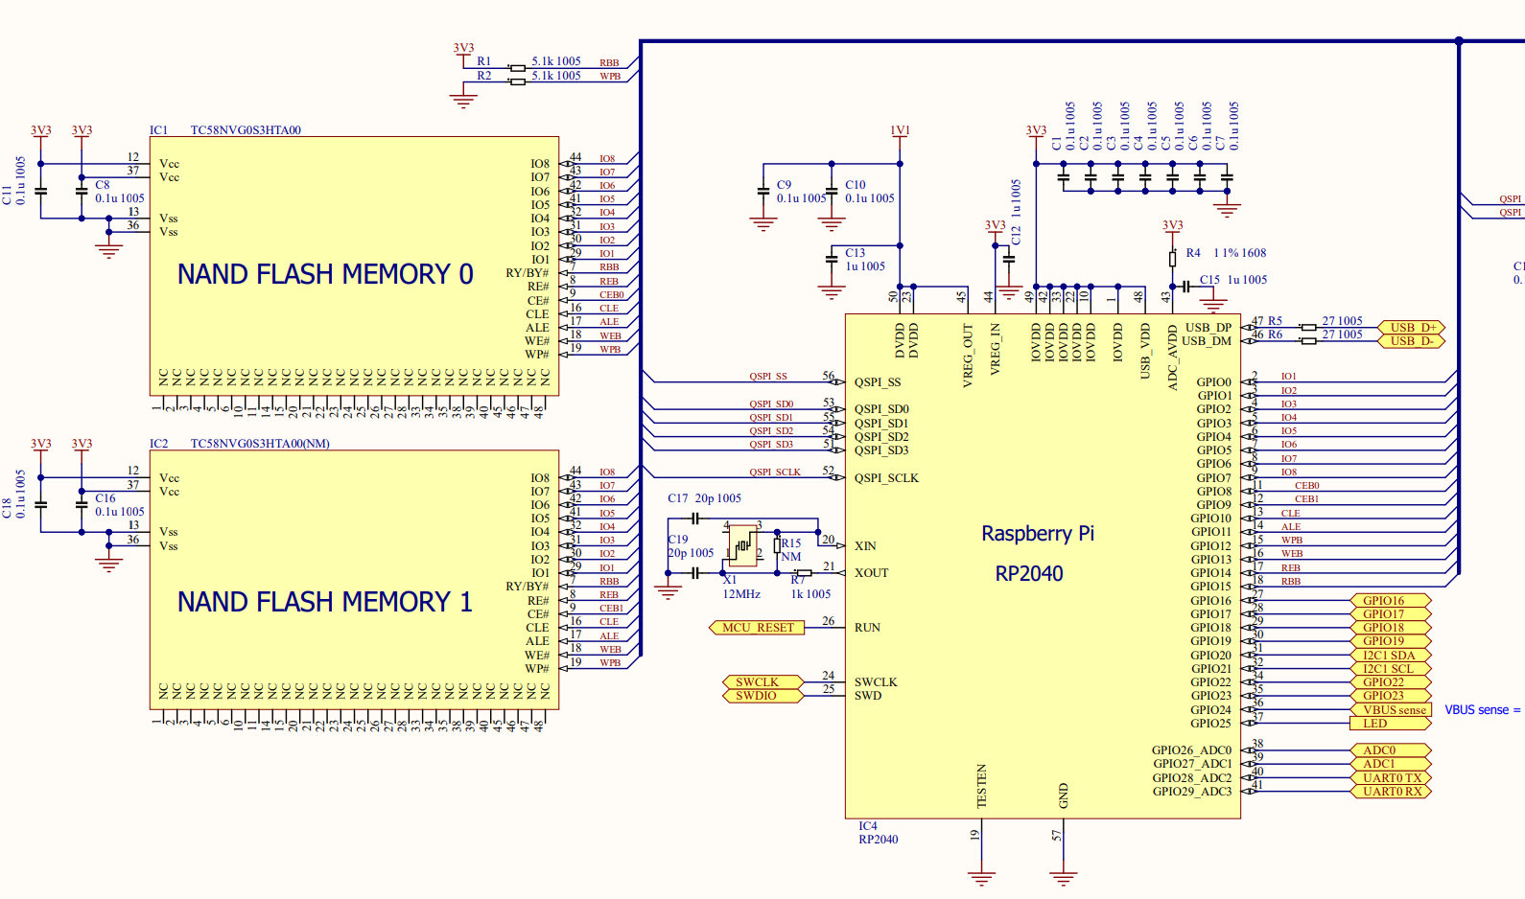Select the SWCLK port
1525x899 pixels.
coord(763,682)
